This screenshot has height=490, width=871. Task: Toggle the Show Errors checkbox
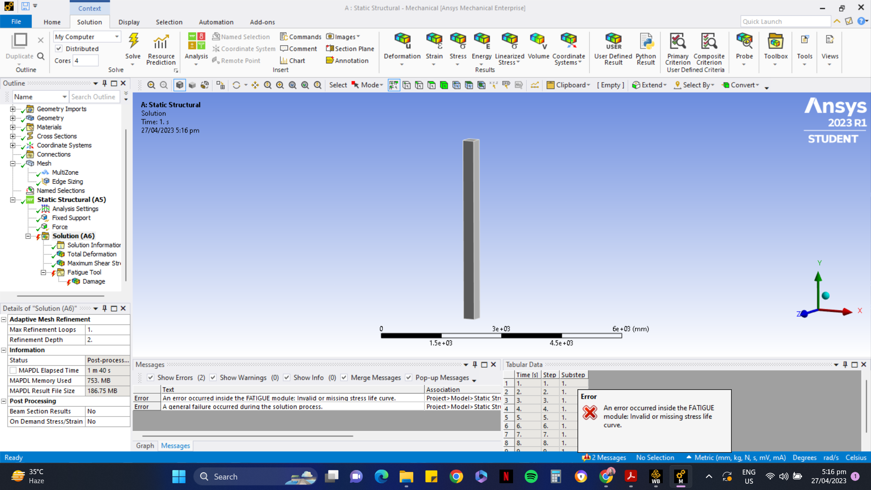pyautogui.click(x=151, y=377)
